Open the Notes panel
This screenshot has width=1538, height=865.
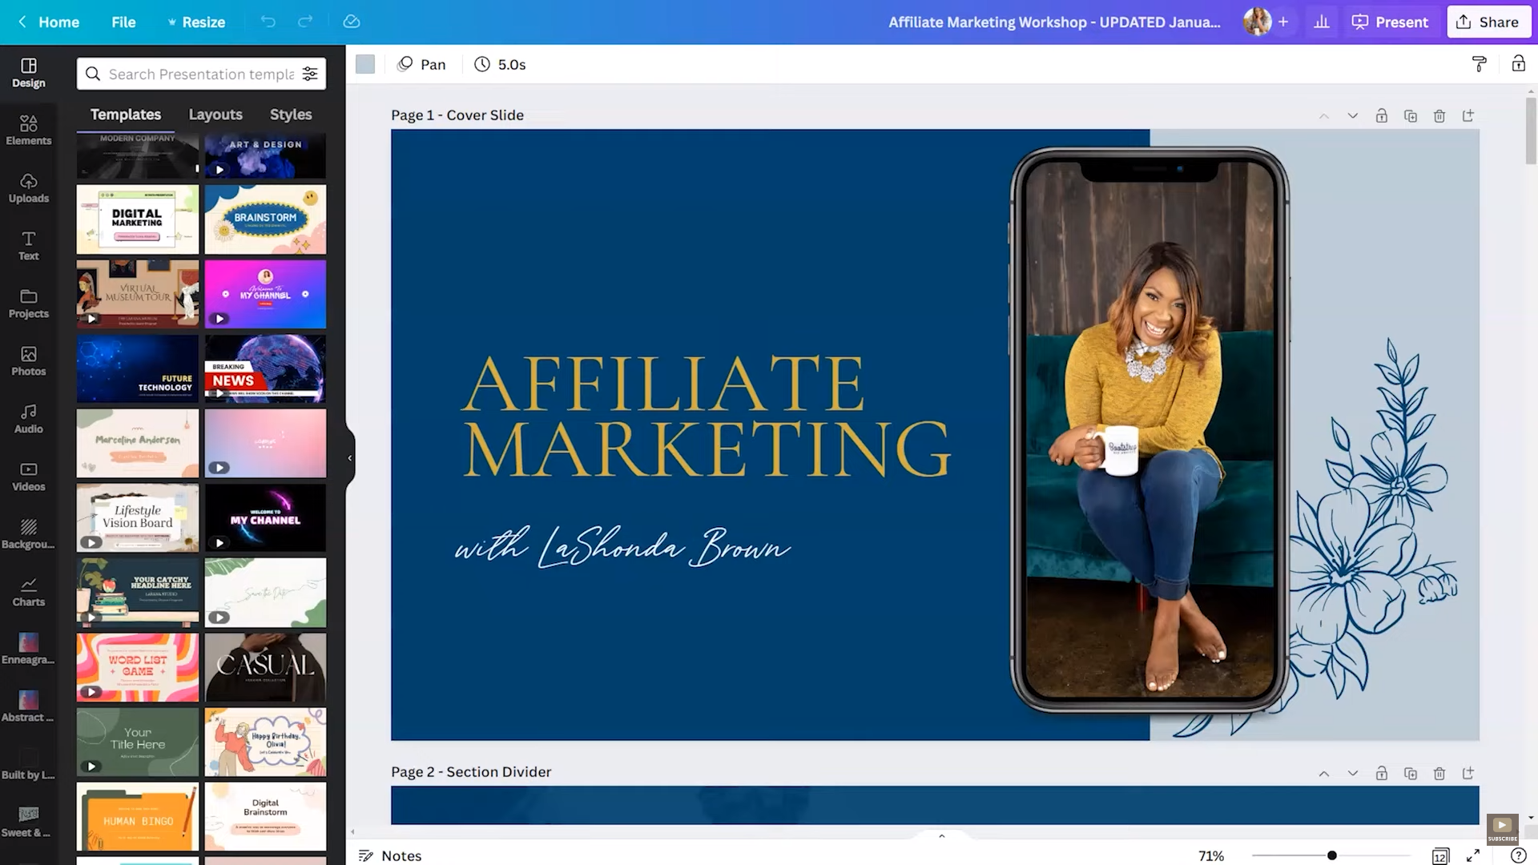pos(390,855)
